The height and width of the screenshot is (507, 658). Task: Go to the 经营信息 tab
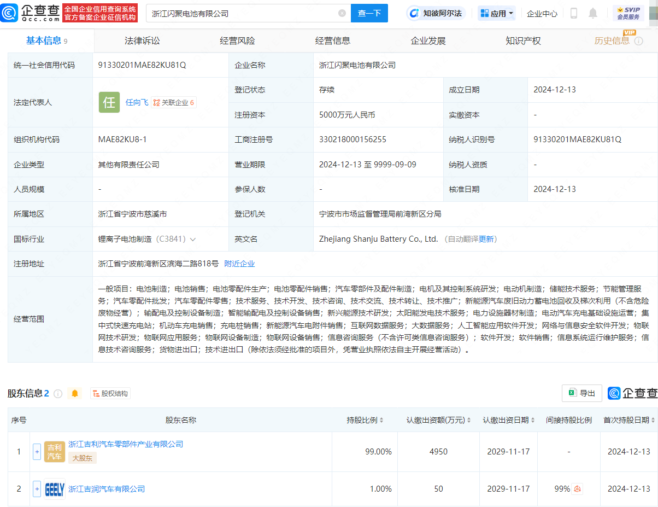[x=333, y=41]
